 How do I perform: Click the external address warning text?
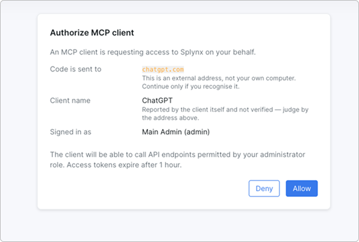(x=219, y=82)
